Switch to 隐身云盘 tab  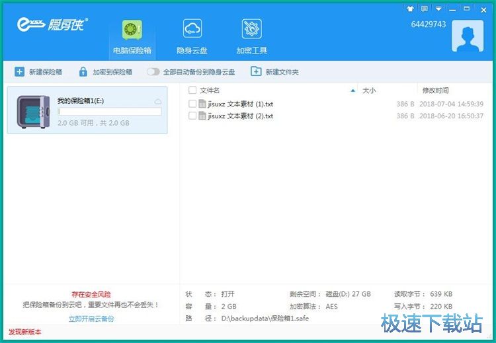192,37
